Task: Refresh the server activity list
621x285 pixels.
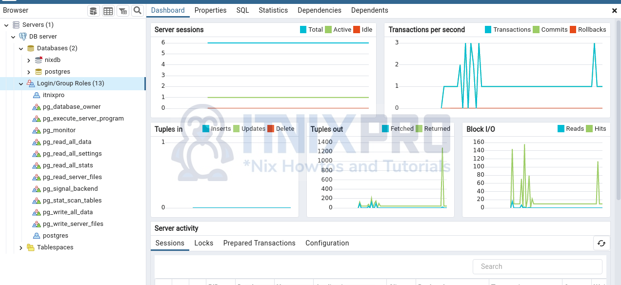Action: (x=601, y=243)
